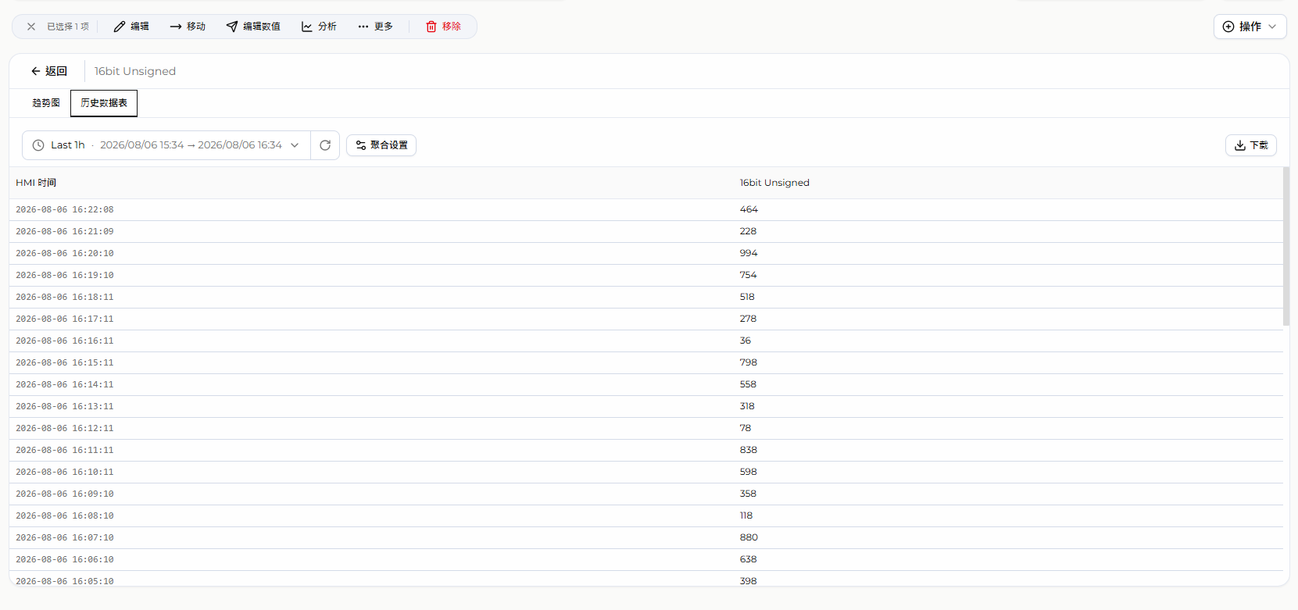This screenshot has height=610, width=1298.
Task: Select the value 880 cell
Action: [x=749, y=537]
